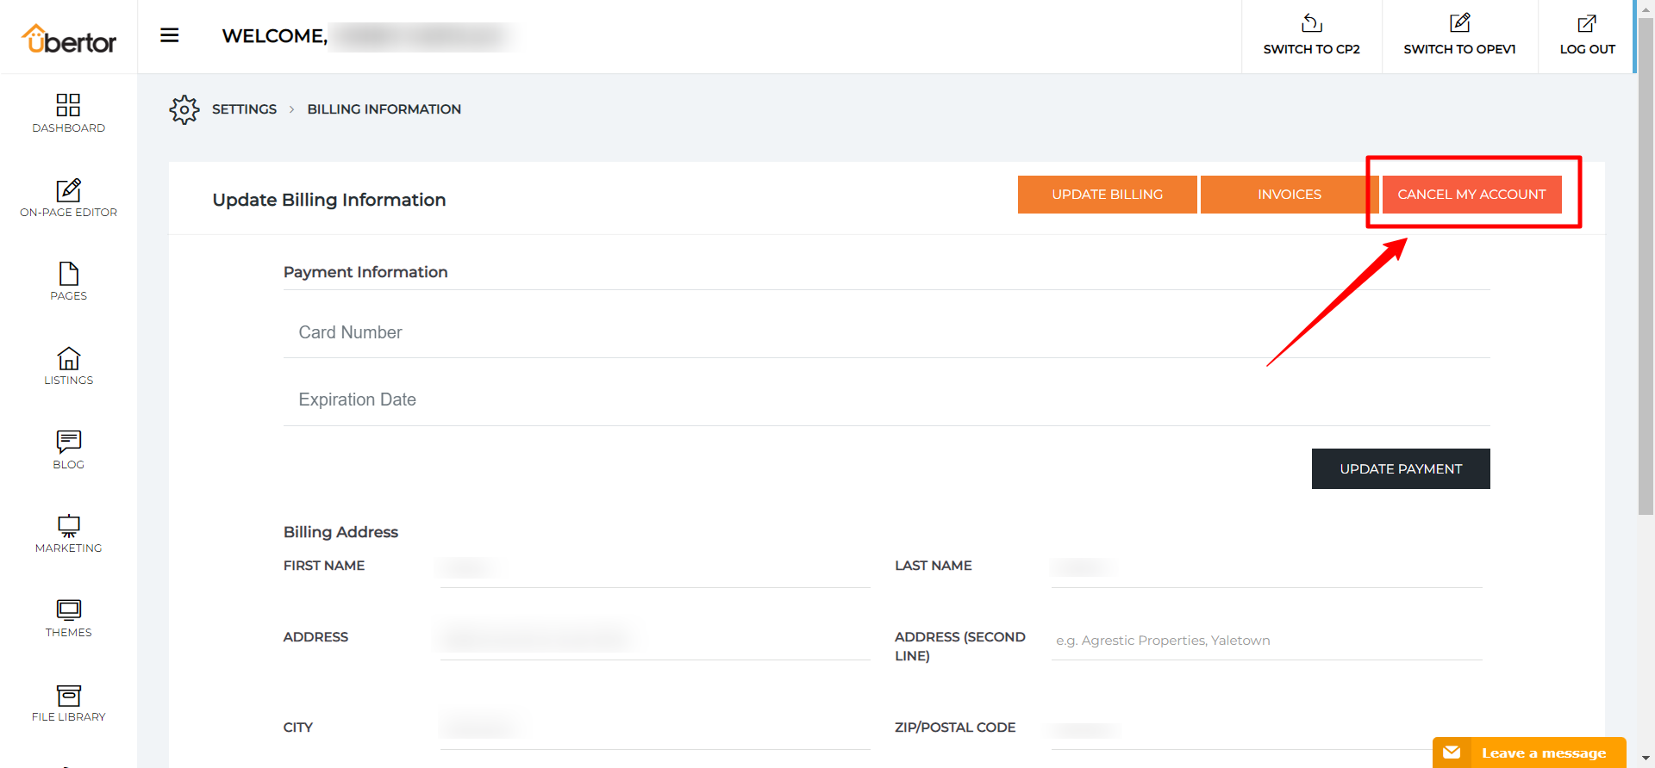
Task: Toggle the hamburger menu
Action: (x=170, y=35)
